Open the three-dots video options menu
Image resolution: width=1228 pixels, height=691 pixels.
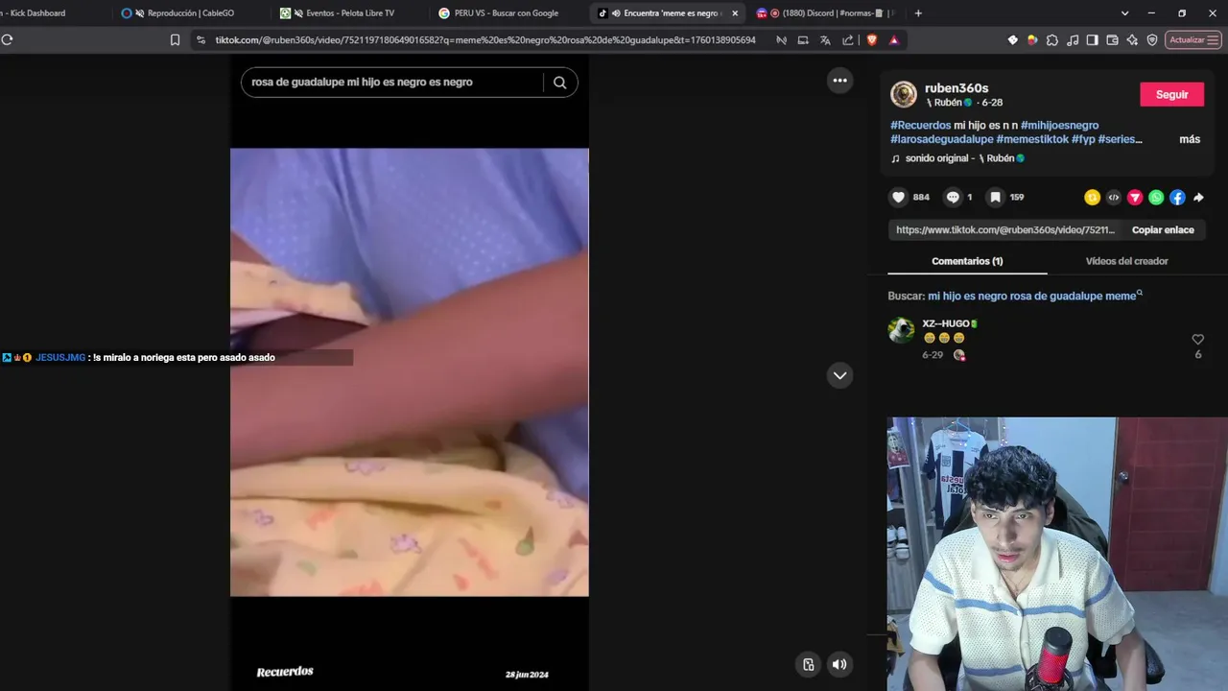click(x=839, y=81)
